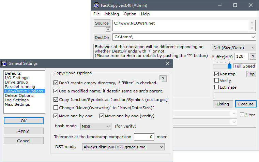
Task: Close the General Settings dialog
Action: 168,63
